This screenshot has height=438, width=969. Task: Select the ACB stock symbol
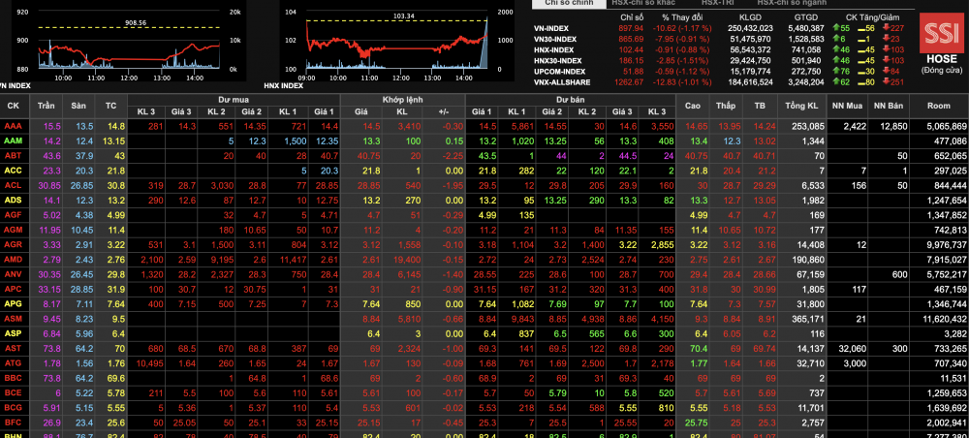[14, 170]
